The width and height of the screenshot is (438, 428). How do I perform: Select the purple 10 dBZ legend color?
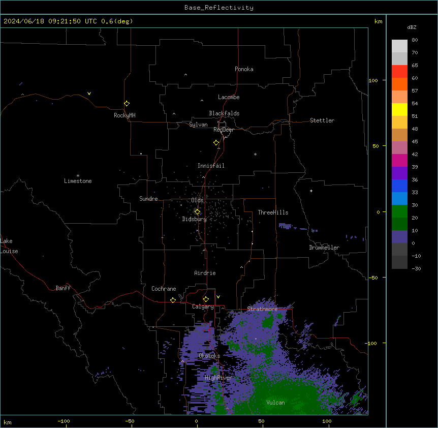[x=399, y=237]
